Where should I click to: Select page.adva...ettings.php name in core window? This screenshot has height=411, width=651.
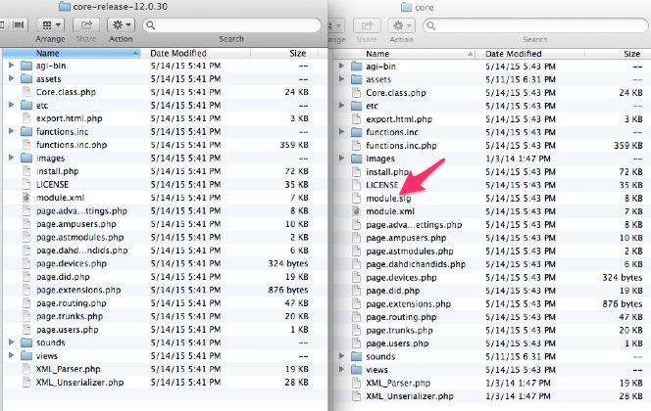(414, 224)
